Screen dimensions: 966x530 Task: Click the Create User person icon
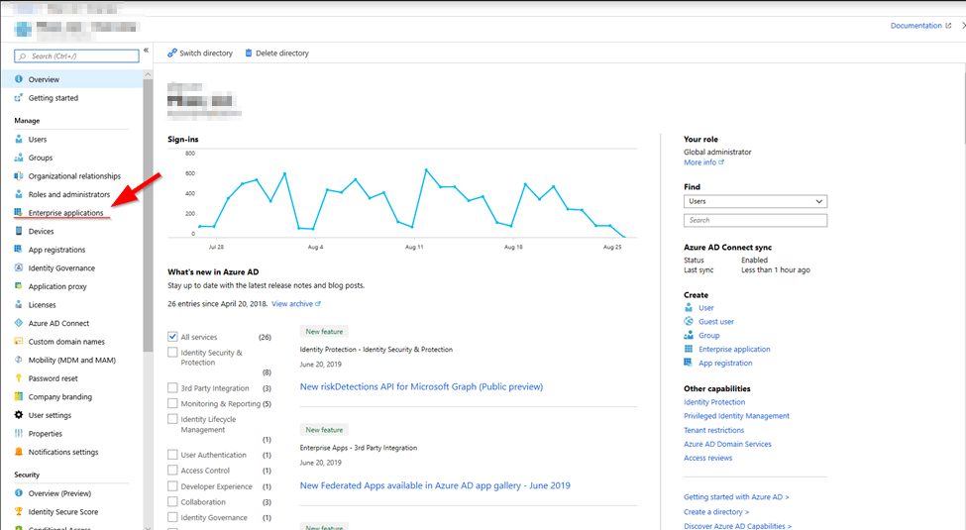tap(689, 307)
